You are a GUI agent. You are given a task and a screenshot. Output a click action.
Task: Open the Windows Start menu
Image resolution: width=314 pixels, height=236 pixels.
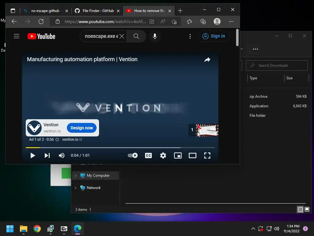(x=10, y=229)
